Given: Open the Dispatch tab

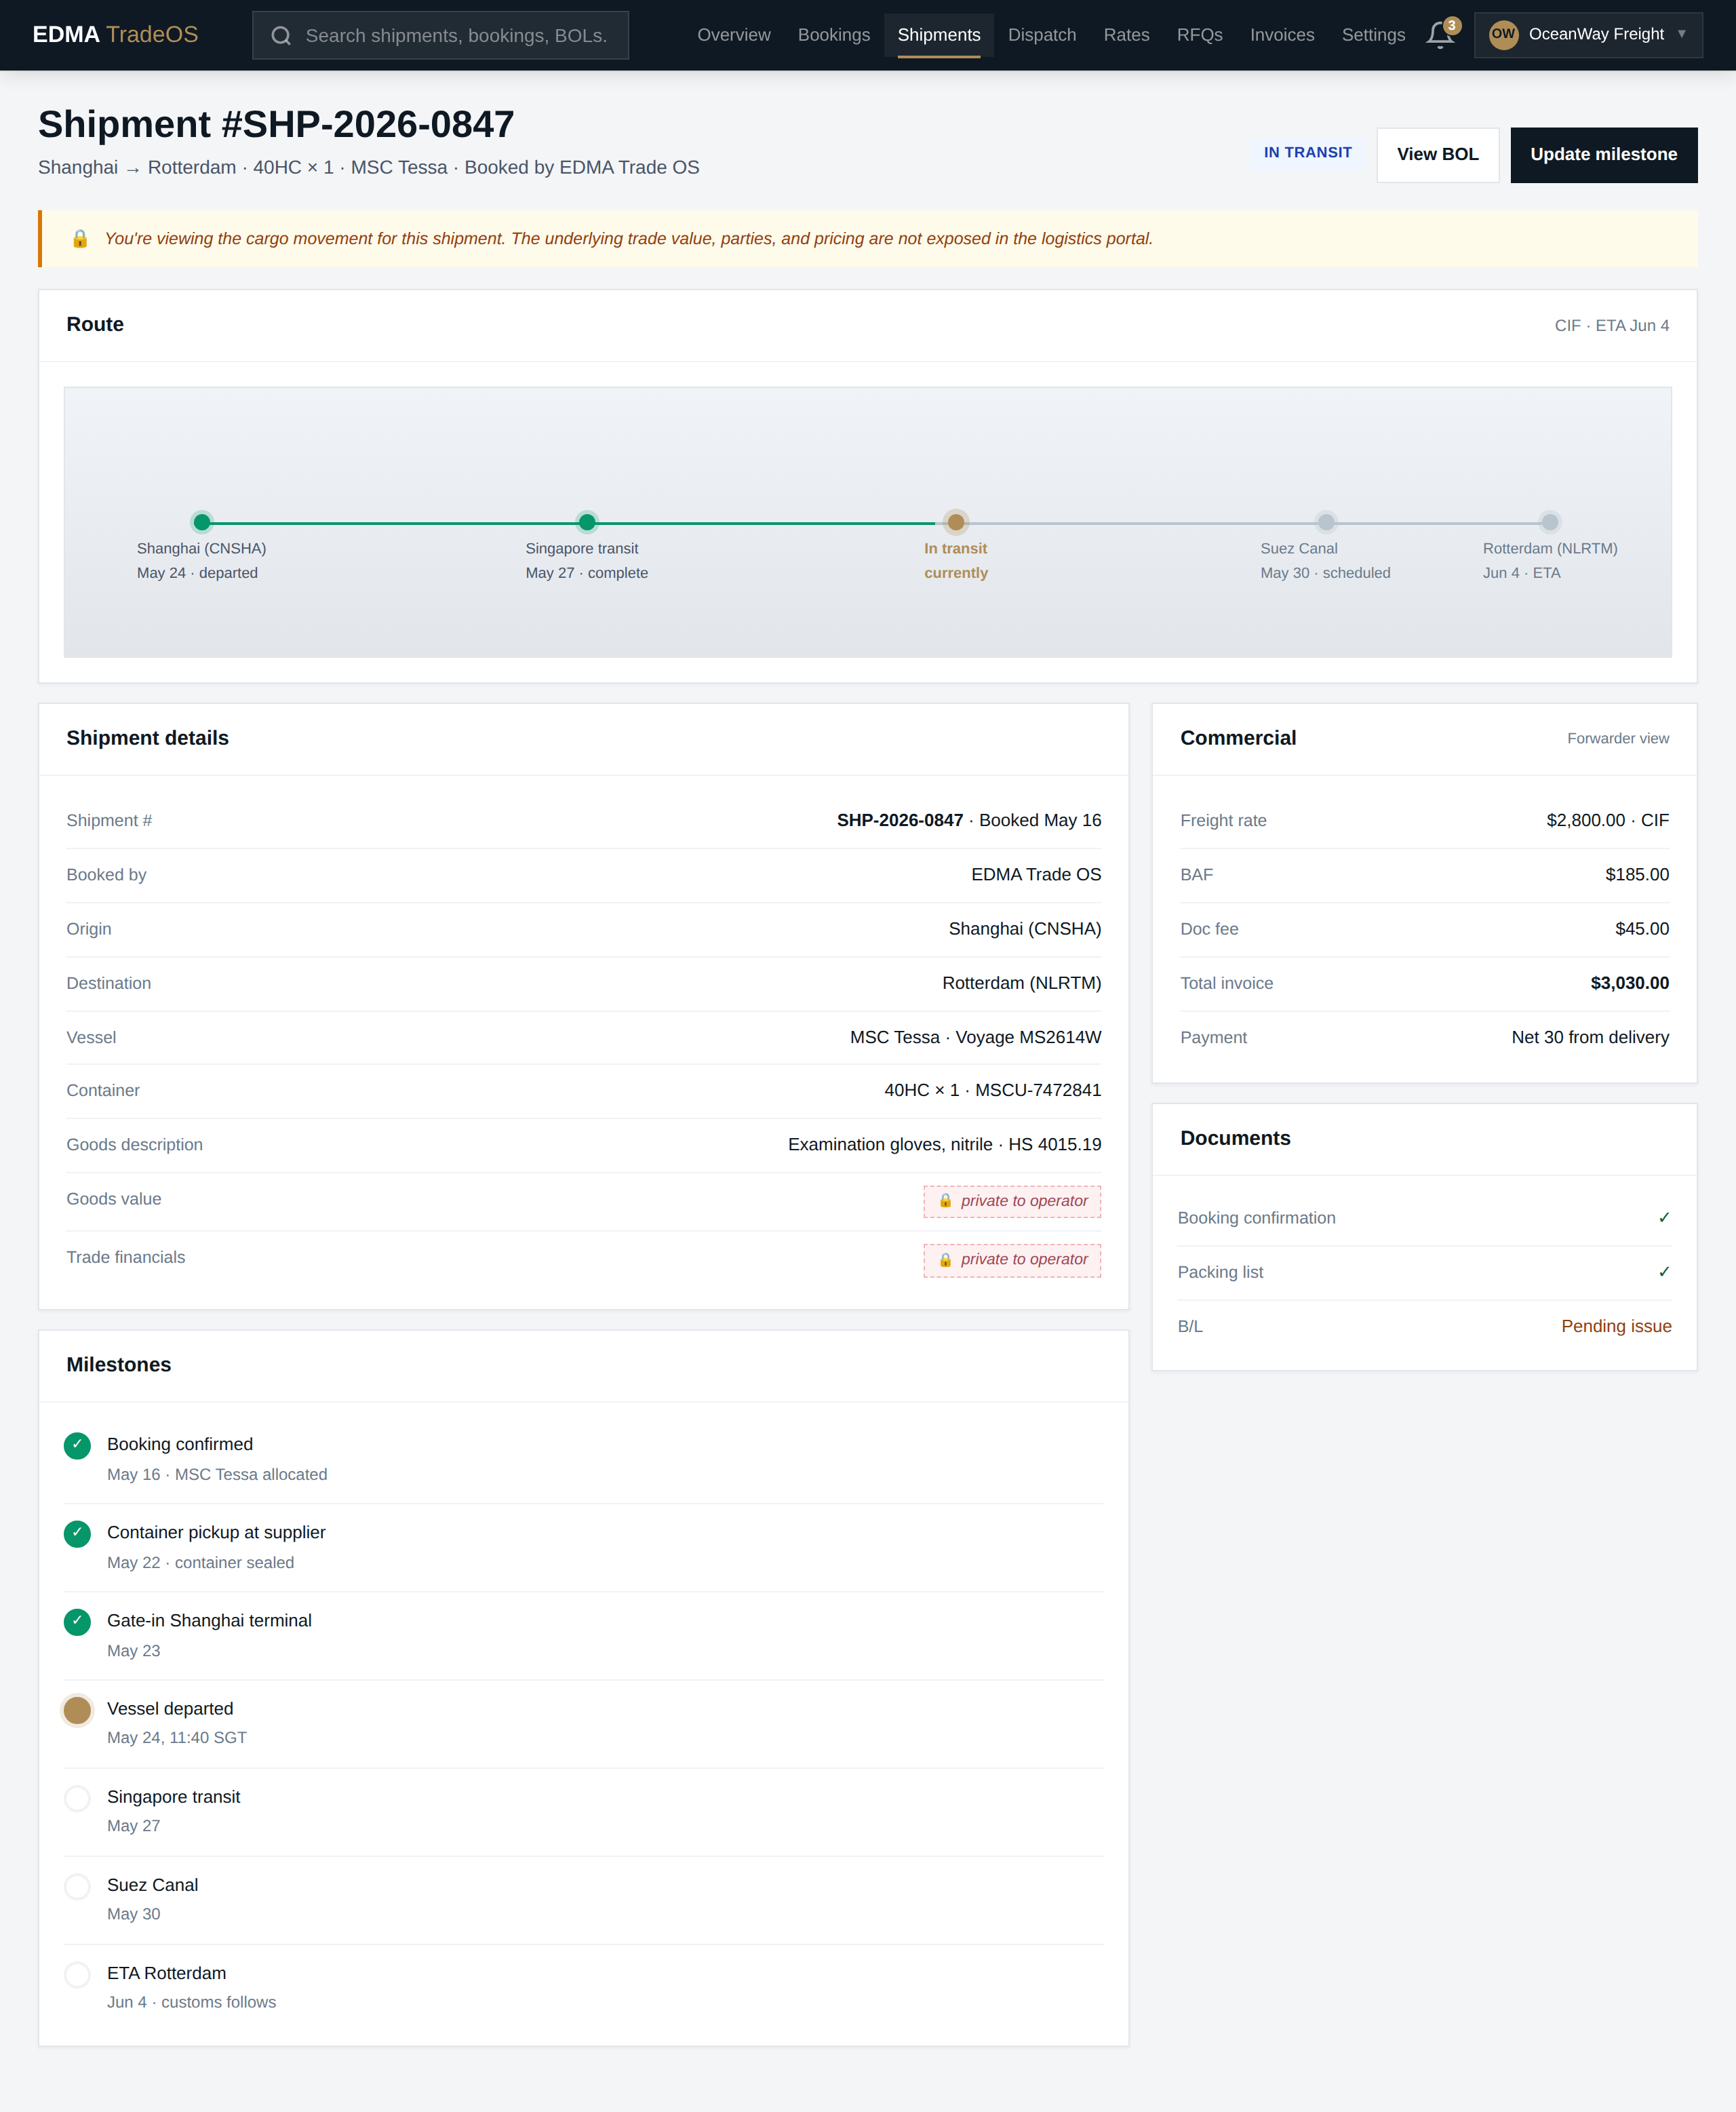Looking at the screenshot, I should (x=1041, y=35).
